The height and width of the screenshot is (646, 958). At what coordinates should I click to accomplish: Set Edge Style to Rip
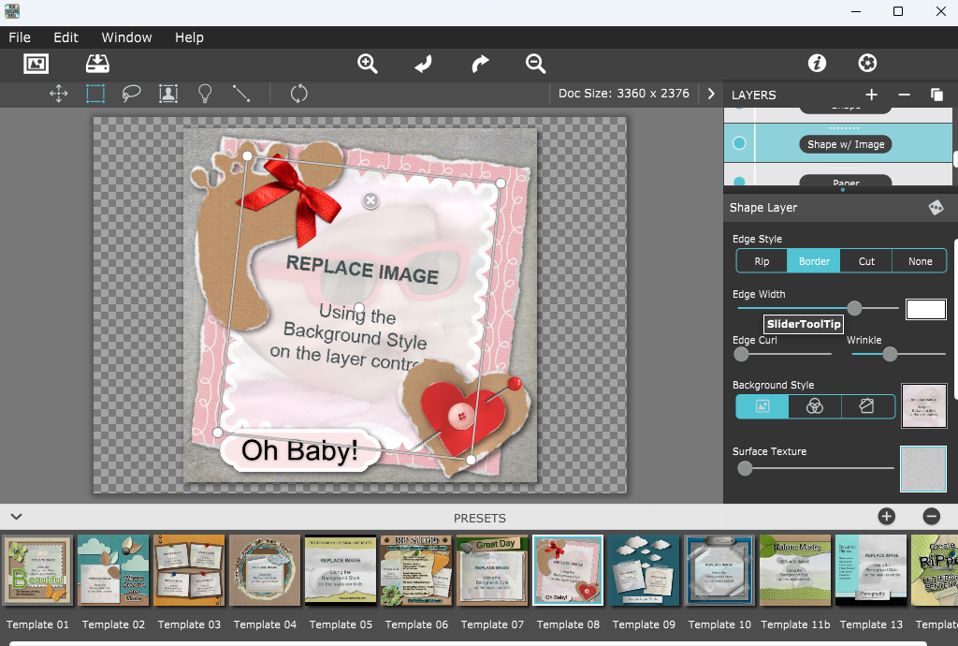pos(762,261)
